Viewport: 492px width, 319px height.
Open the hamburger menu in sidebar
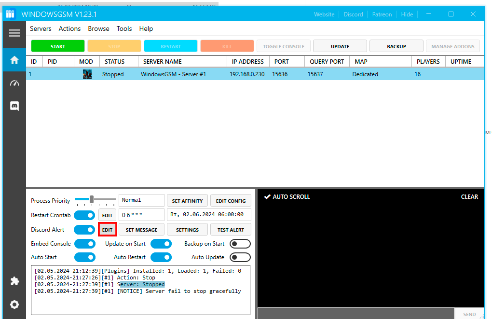(x=14, y=33)
